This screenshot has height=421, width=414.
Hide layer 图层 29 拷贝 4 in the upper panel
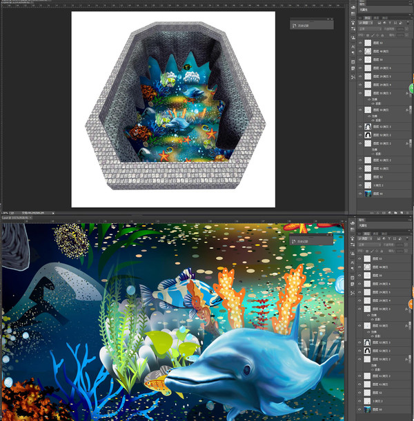click(360, 85)
